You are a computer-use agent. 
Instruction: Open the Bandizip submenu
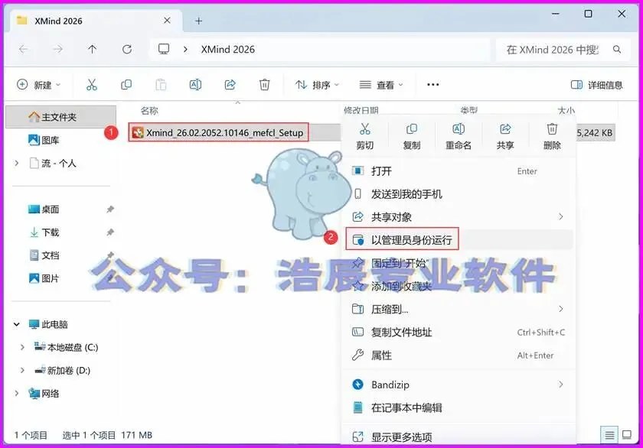click(458, 385)
